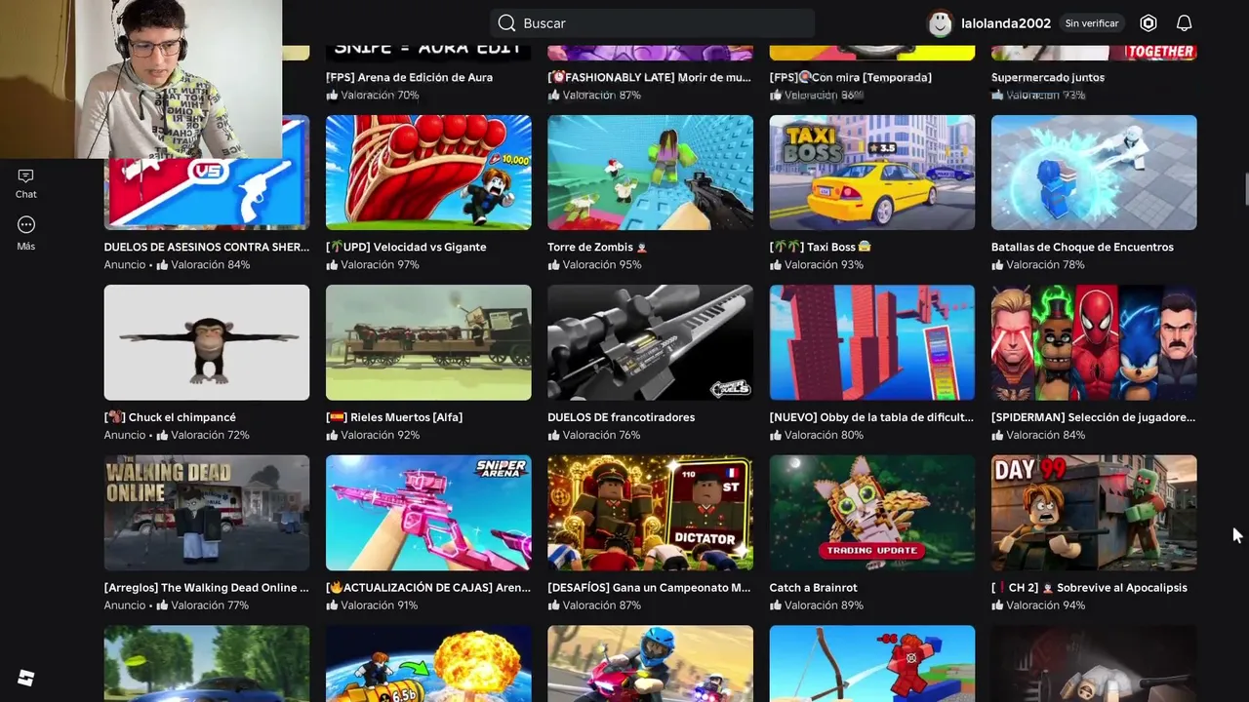
Task: Open the Torre de Zombis thumbnail
Action: tap(650, 173)
